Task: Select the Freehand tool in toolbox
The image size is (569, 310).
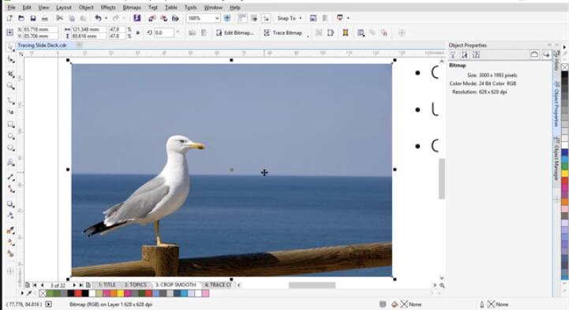Action: click(x=10, y=100)
